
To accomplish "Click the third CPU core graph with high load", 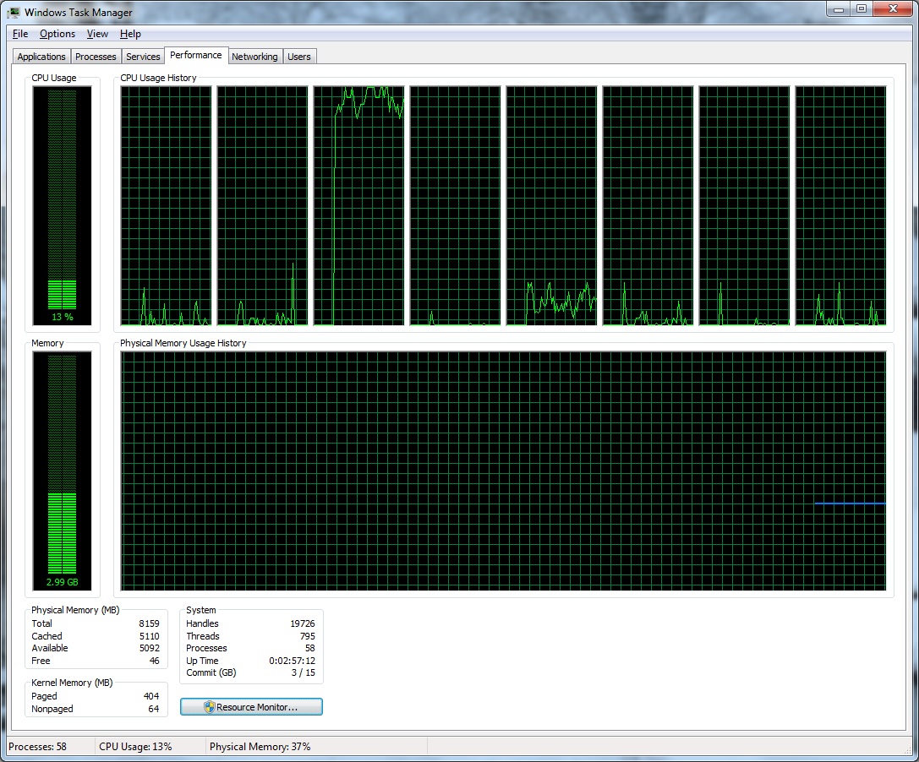I will pos(358,205).
